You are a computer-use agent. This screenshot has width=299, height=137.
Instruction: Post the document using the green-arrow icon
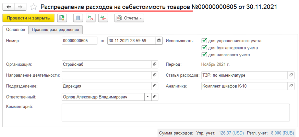tap(62, 18)
